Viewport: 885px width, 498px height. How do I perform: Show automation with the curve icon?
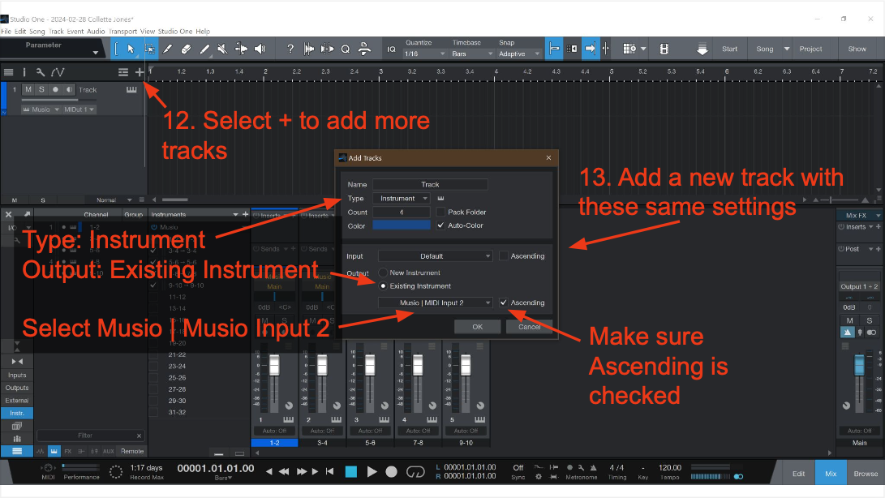click(58, 72)
